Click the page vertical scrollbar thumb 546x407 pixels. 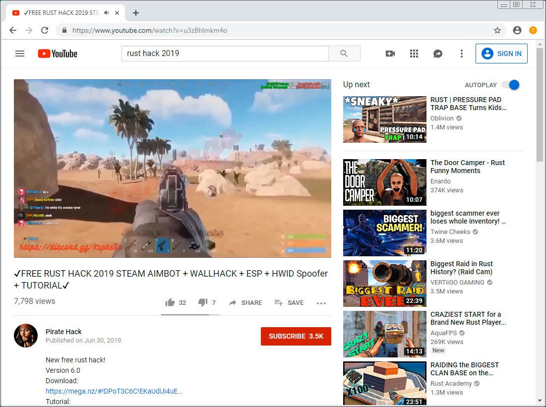[x=540, y=105]
